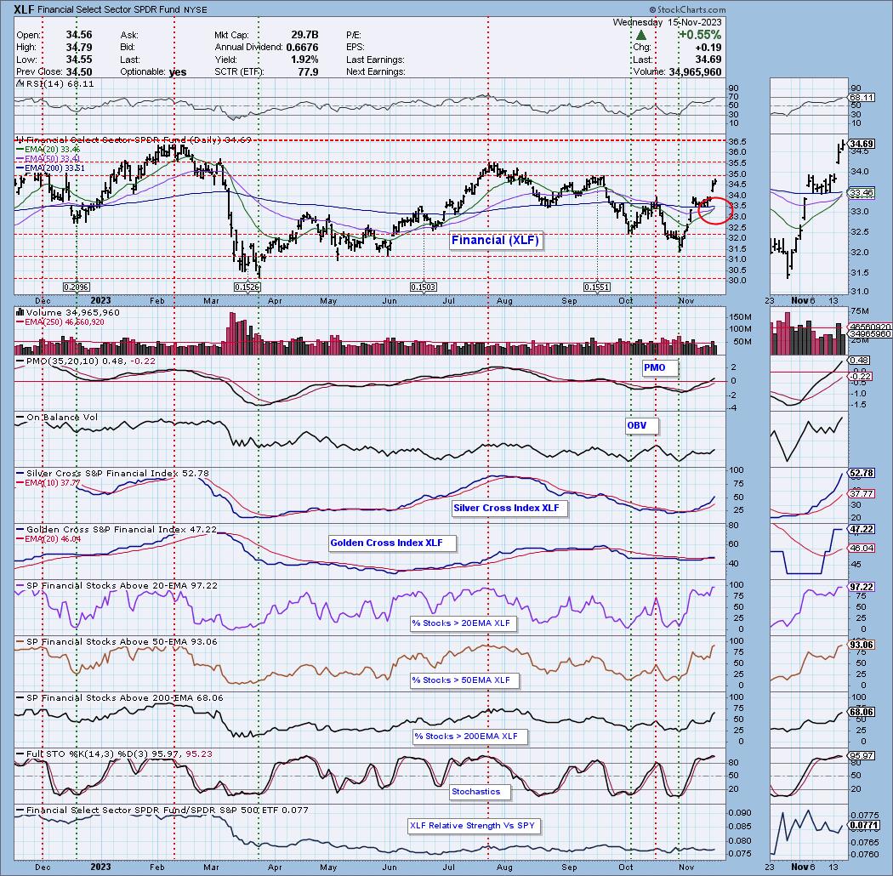Click the 34.69 last price tag in zoom panel
This screenshot has height=876, width=893.
[x=861, y=144]
